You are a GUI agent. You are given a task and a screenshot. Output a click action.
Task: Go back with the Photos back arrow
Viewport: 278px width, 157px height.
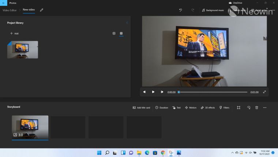click(x=4, y=3)
